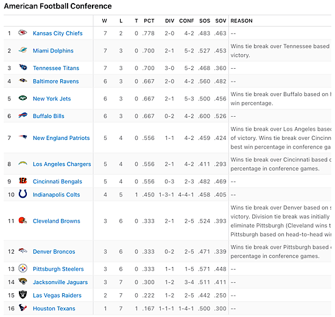The height and width of the screenshot is (317, 335).
Task: Click the Cincinnati Bengals logo icon
Action: click(23, 181)
